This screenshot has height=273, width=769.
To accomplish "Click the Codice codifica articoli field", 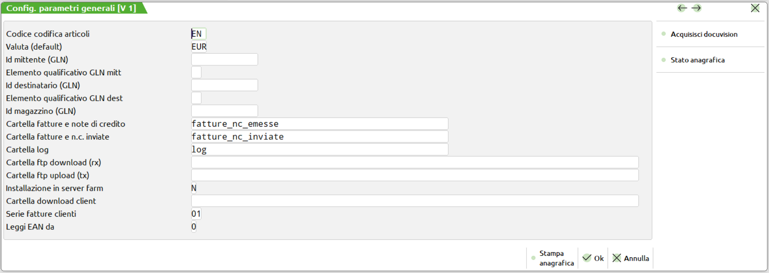I will point(198,34).
